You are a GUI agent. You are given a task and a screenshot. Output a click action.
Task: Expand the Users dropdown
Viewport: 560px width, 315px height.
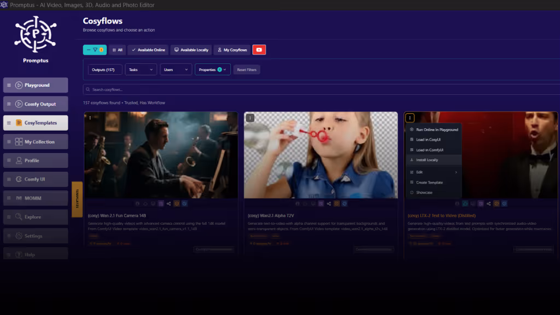coord(176,69)
